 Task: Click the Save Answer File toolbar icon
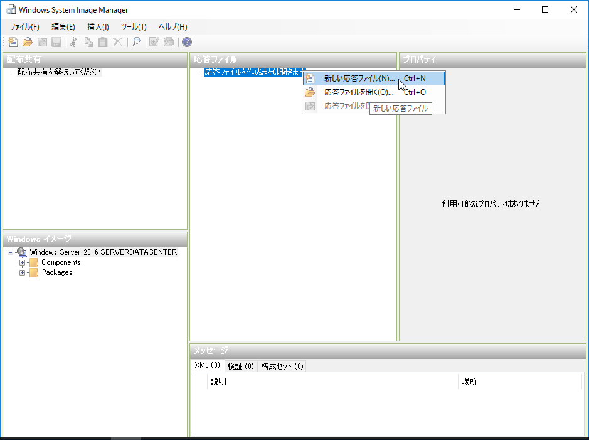[x=56, y=42]
